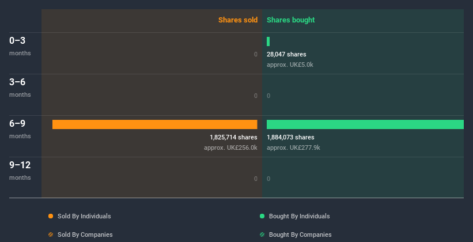Click the orange 6–9 months shares sold bar
This screenshot has height=242, width=473.
click(x=155, y=124)
